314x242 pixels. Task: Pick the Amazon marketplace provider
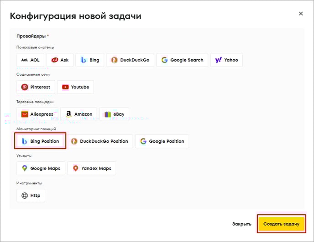[78, 114]
